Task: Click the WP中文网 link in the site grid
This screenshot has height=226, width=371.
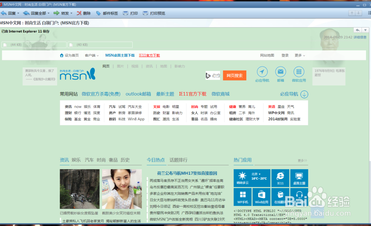Action: point(276,113)
